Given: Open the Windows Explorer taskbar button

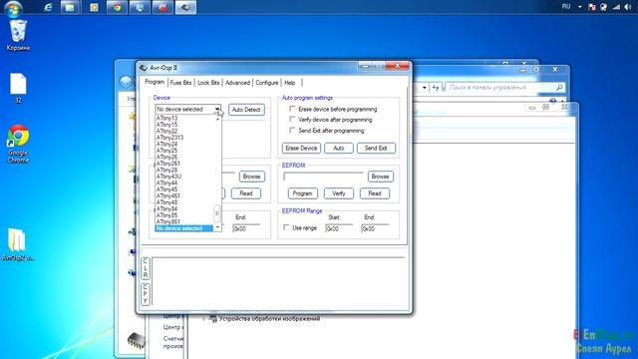Looking at the screenshot, I should tap(70, 7).
